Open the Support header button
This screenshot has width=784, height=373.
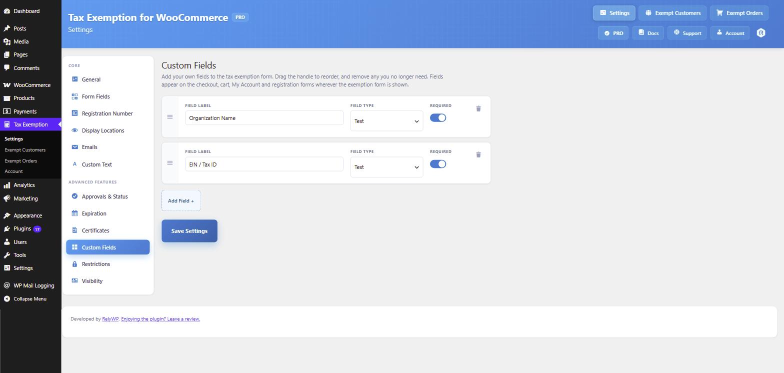point(687,33)
